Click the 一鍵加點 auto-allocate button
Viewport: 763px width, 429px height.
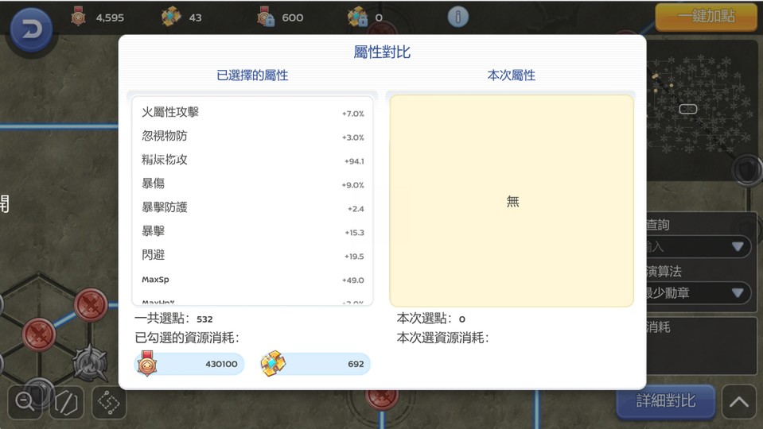click(706, 17)
